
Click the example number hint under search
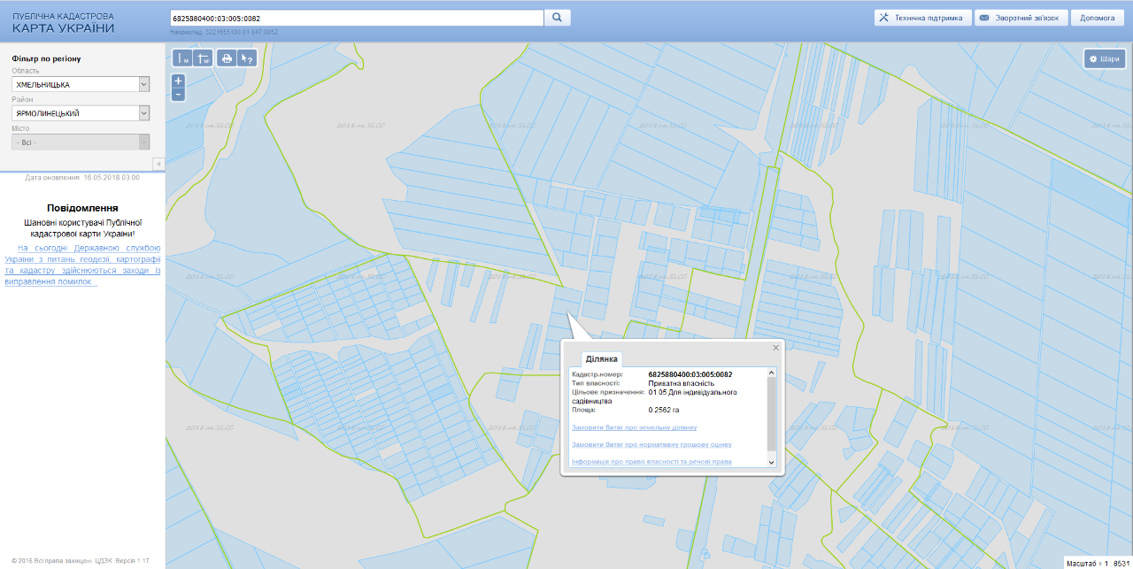(224, 32)
